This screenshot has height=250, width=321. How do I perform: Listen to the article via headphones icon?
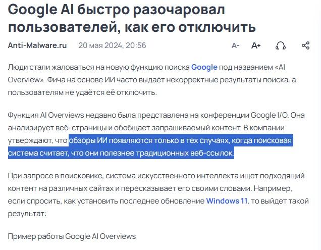(281, 45)
